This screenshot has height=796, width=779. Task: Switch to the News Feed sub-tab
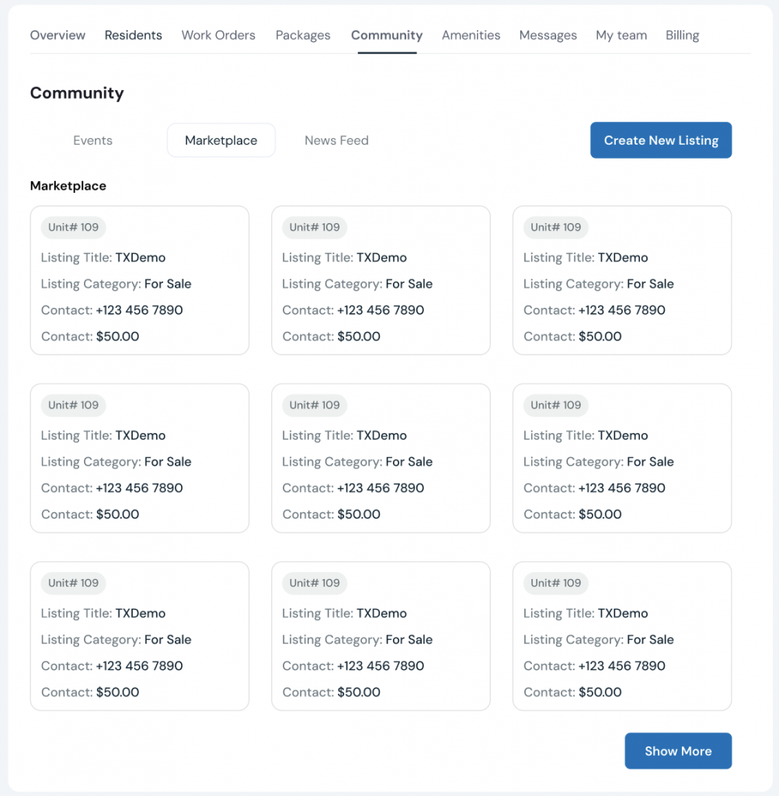[336, 141]
